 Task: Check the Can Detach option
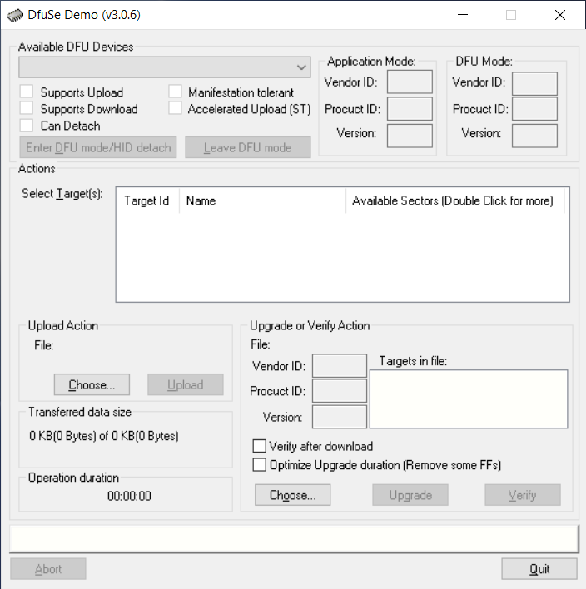pyautogui.click(x=27, y=126)
